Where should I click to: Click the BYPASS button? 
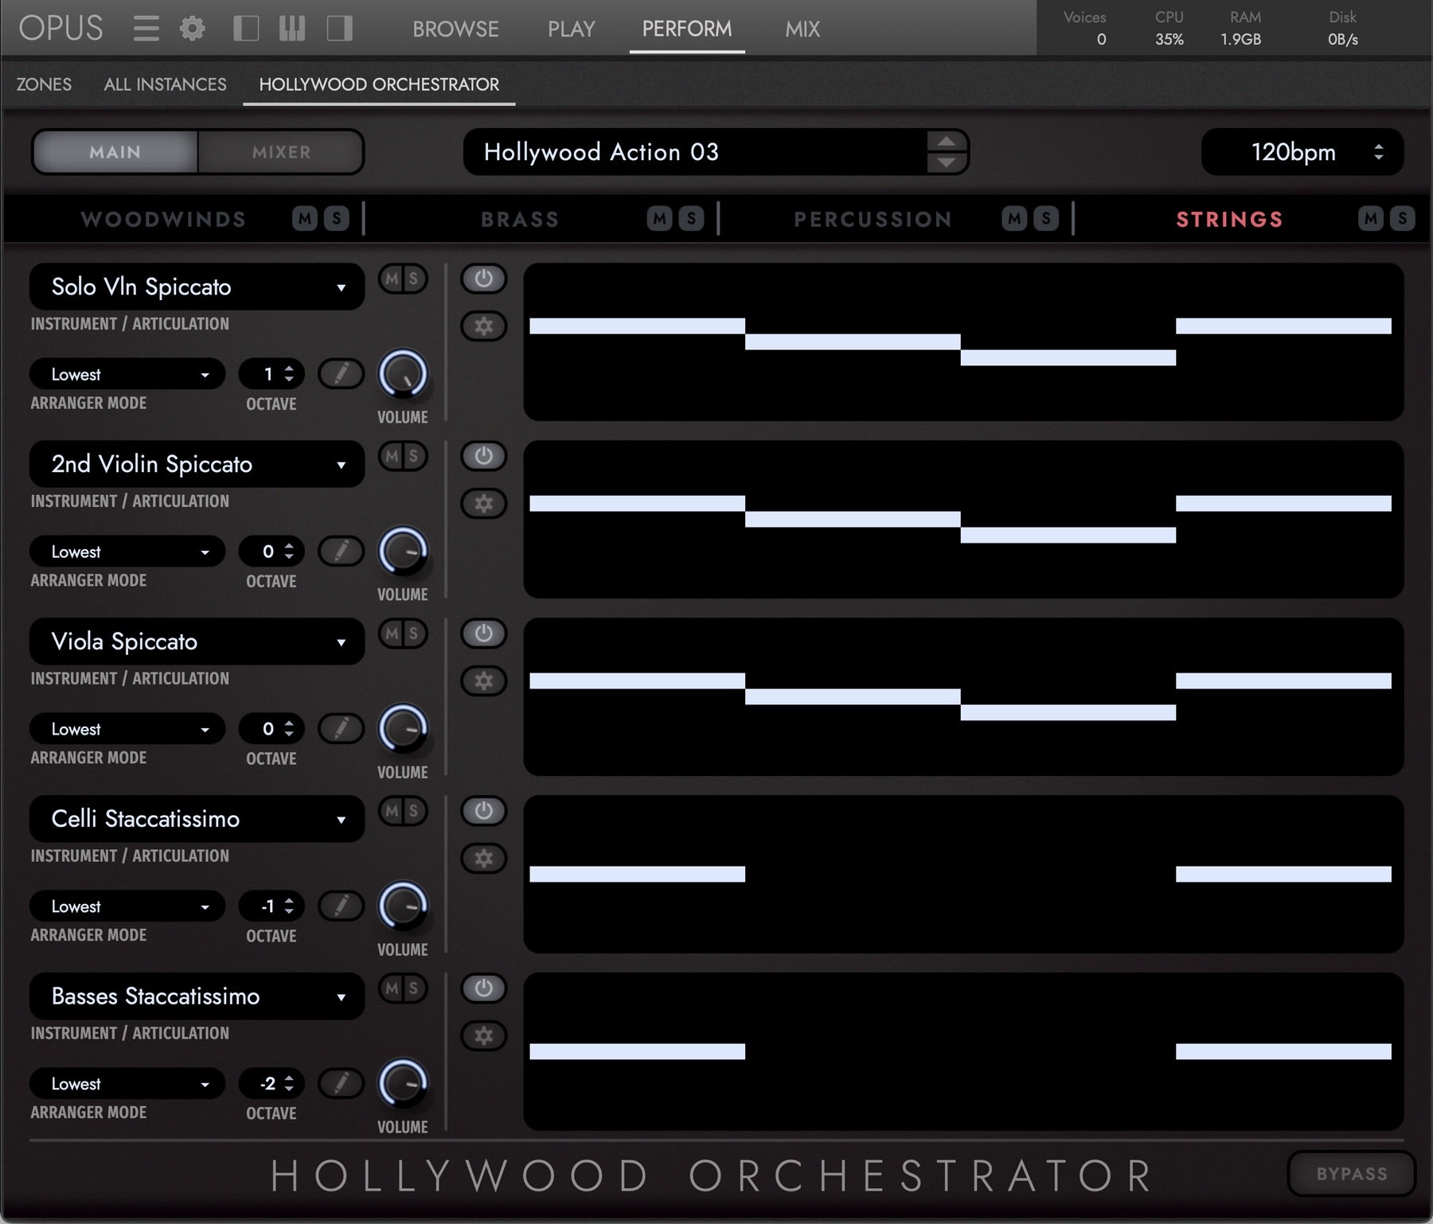(x=1351, y=1173)
